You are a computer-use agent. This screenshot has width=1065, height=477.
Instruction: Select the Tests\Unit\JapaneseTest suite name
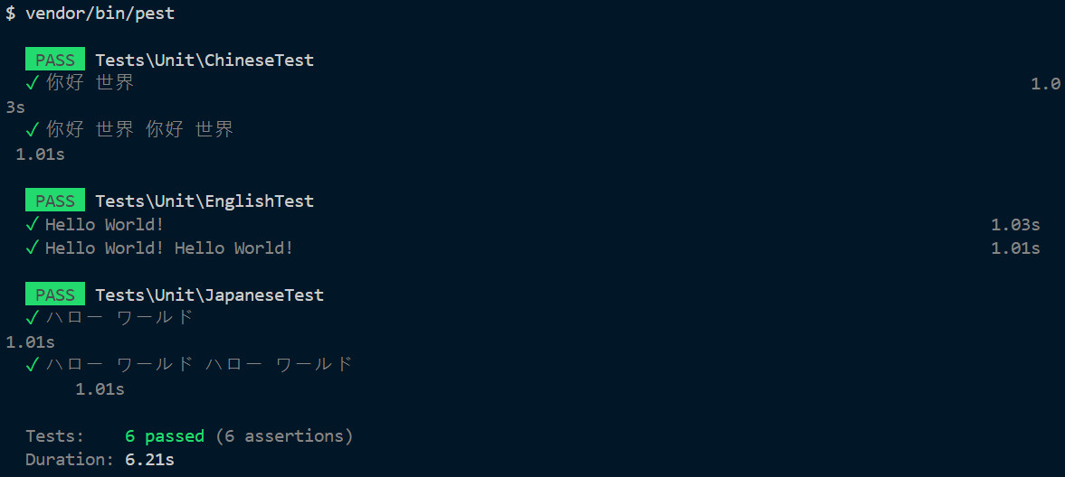tap(209, 295)
